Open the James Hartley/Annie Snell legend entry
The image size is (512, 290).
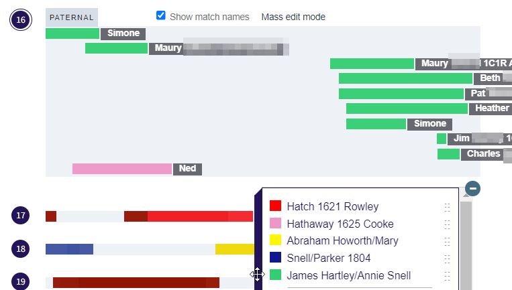point(348,275)
